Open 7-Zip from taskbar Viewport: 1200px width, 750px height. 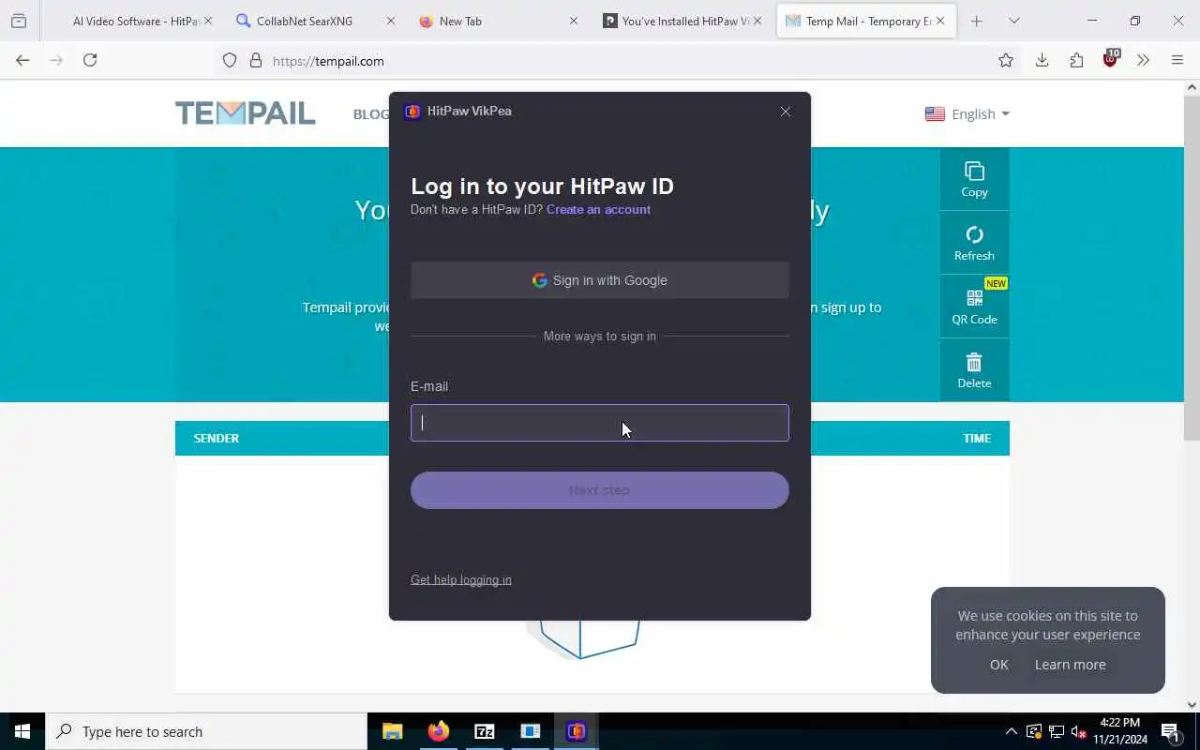[484, 731]
